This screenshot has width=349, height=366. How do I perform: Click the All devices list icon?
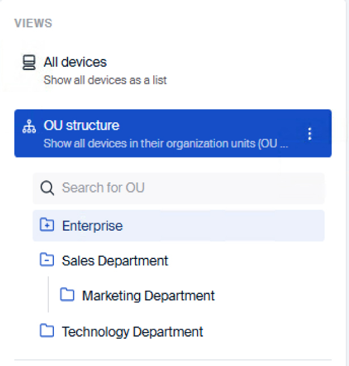pos(29,62)
